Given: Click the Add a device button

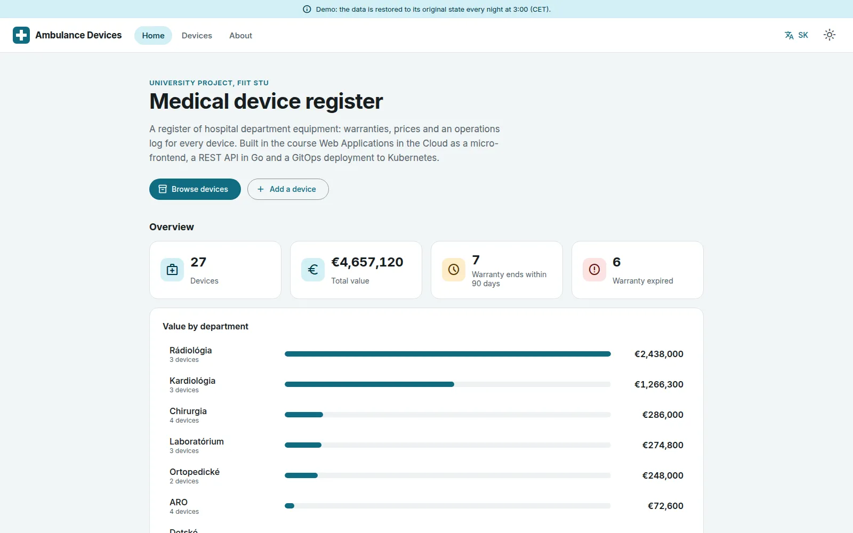Looking at the screenshot, I should pos(288,189).
